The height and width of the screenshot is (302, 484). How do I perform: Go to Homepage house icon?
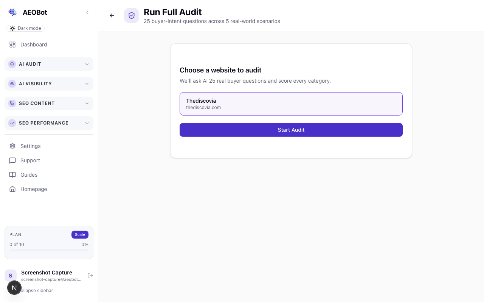tap(12, 189)
